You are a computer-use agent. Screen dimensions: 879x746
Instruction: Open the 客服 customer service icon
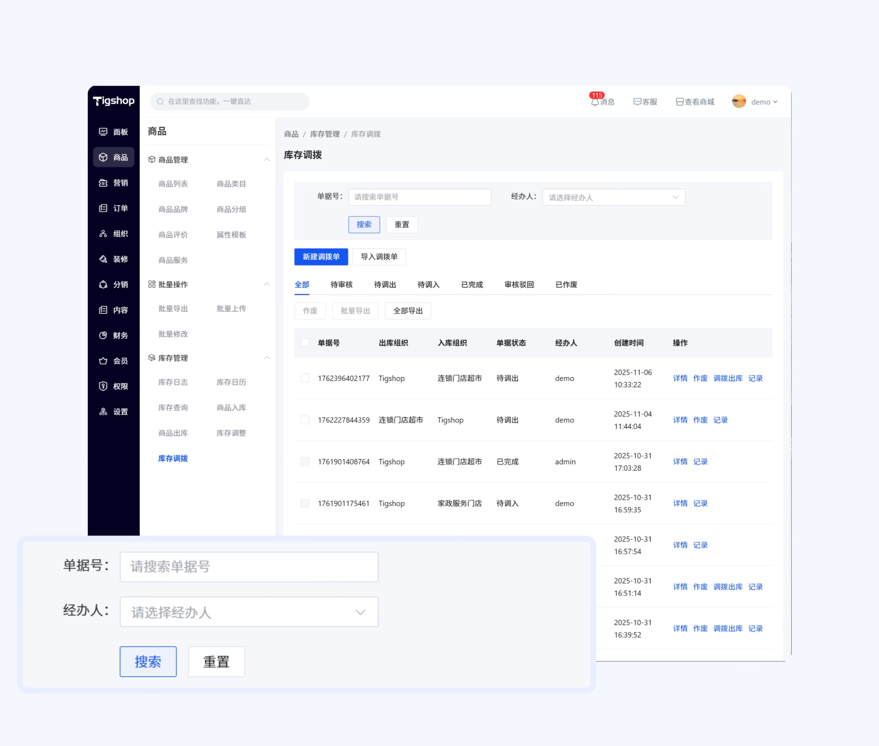(637, 102)
